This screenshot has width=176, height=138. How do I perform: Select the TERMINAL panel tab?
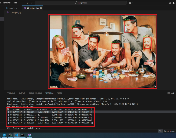[49, 93]
